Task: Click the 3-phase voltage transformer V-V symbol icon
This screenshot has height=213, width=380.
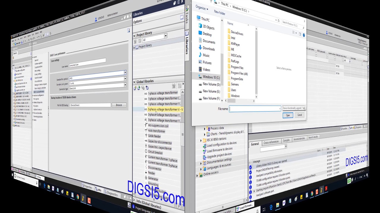Action: pos(145,109)
